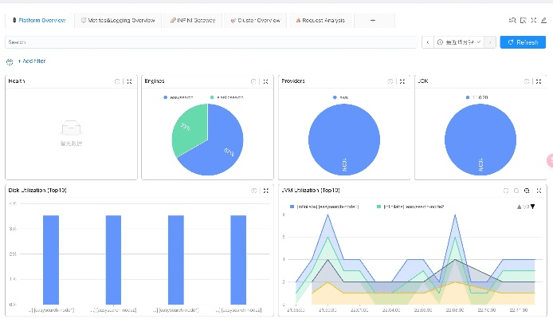Open fullscreen view of the Disk Utilization panel

point(265,191)
